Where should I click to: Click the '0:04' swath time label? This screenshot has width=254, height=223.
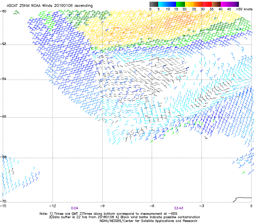click(74, 208)
